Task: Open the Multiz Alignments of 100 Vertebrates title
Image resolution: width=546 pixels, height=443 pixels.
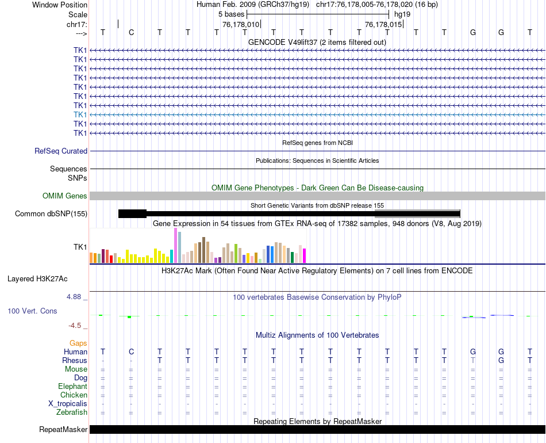Action: pyautogui.click(x=317, y=335)
